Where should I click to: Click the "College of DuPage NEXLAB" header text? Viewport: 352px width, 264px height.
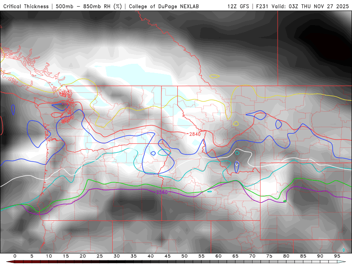[x=164, y=6]
